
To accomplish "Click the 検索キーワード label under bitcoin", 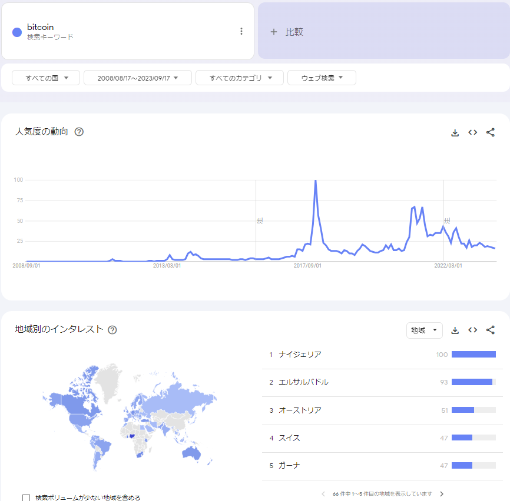I will click(50, 37).
